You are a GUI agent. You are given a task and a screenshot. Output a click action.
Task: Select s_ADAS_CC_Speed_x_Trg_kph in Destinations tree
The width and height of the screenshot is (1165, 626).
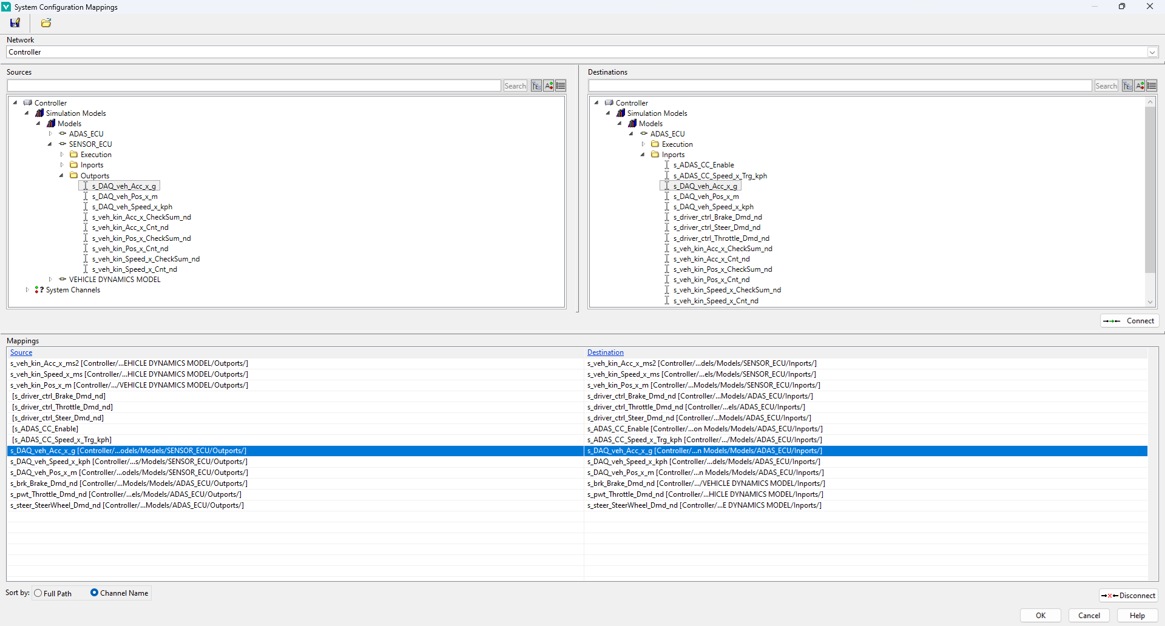720,176
